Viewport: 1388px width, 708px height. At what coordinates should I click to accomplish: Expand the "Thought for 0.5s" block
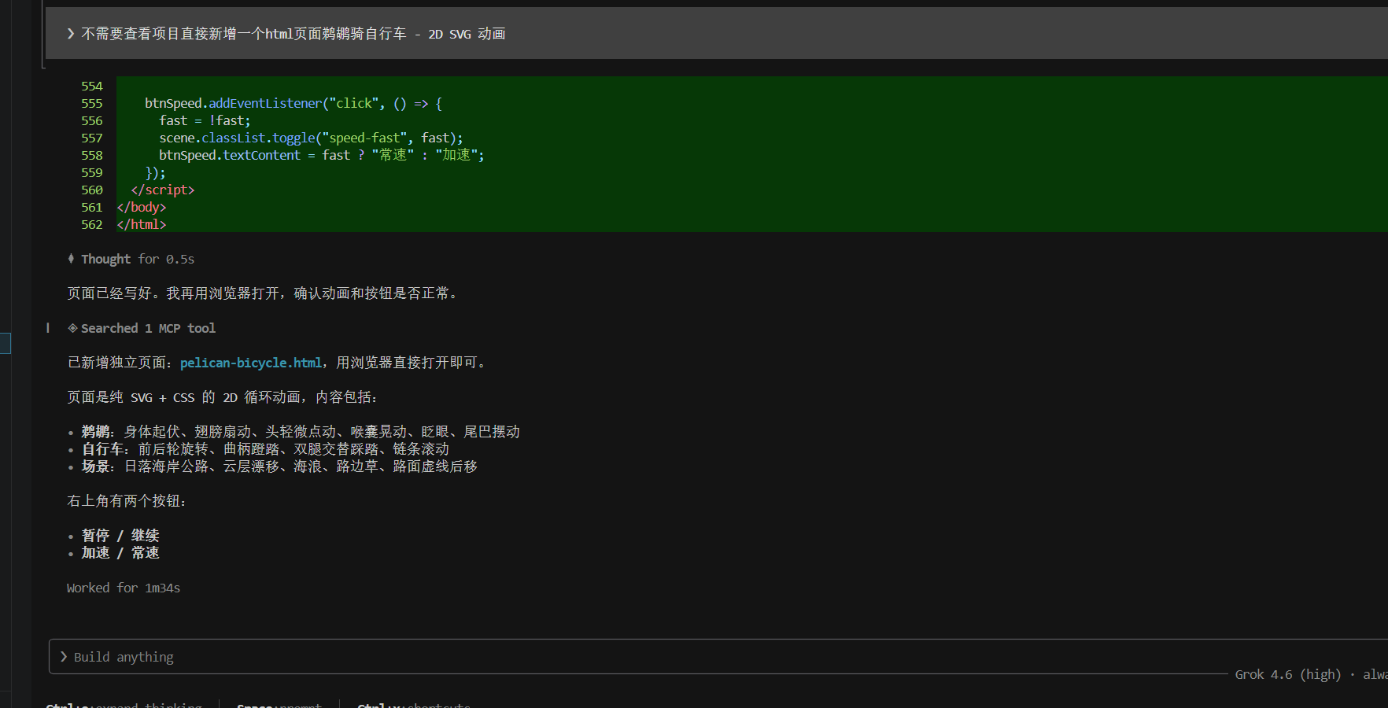click(131, 259)
